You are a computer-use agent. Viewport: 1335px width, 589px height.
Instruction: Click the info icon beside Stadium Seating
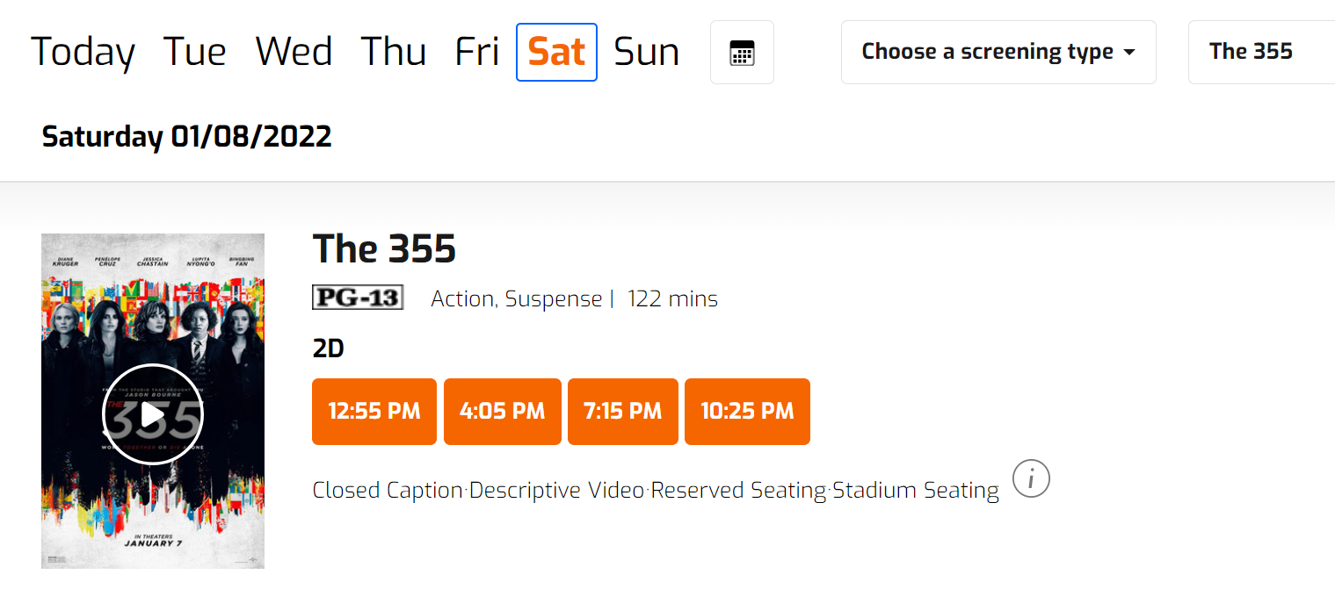1031,478
